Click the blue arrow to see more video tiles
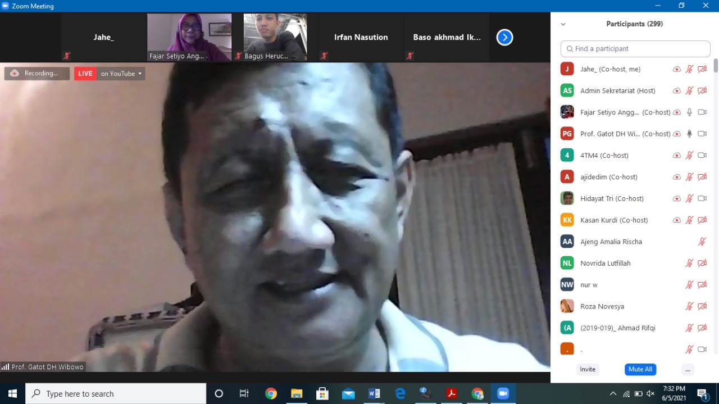719x404 pixels. coord(504,37)
